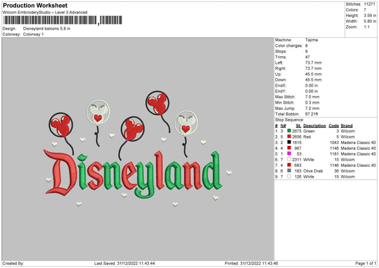Click Wilcom EmbroideryStudio Level 3 Advanced text
379x268 pixels.
45,13
